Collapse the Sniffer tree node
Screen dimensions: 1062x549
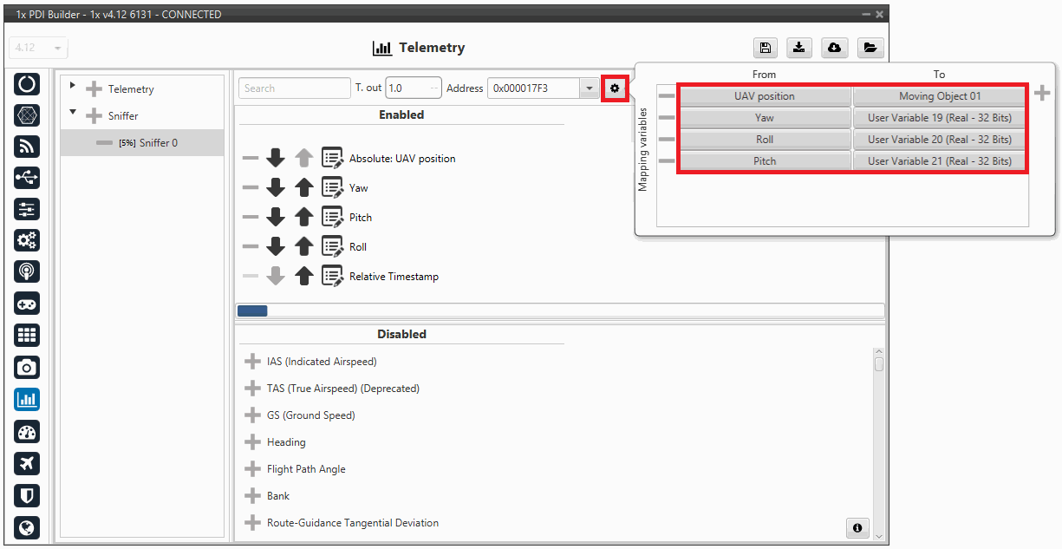click(x=73, y=114)
